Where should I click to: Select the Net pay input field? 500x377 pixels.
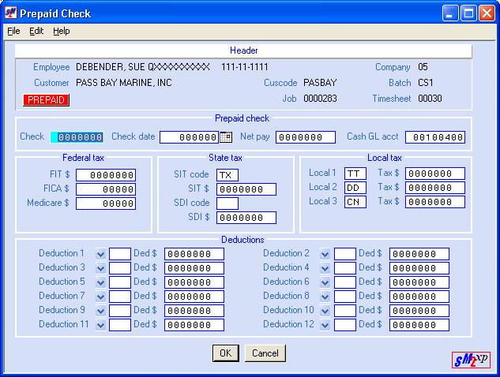coord(306,137)
